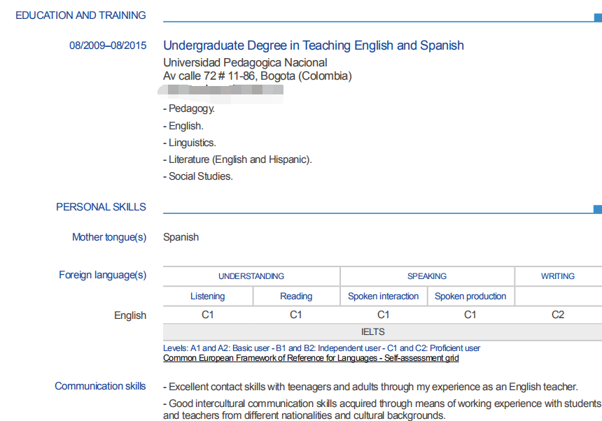Click the Bogota address line
602x421 pixels.
coord(257,76)
